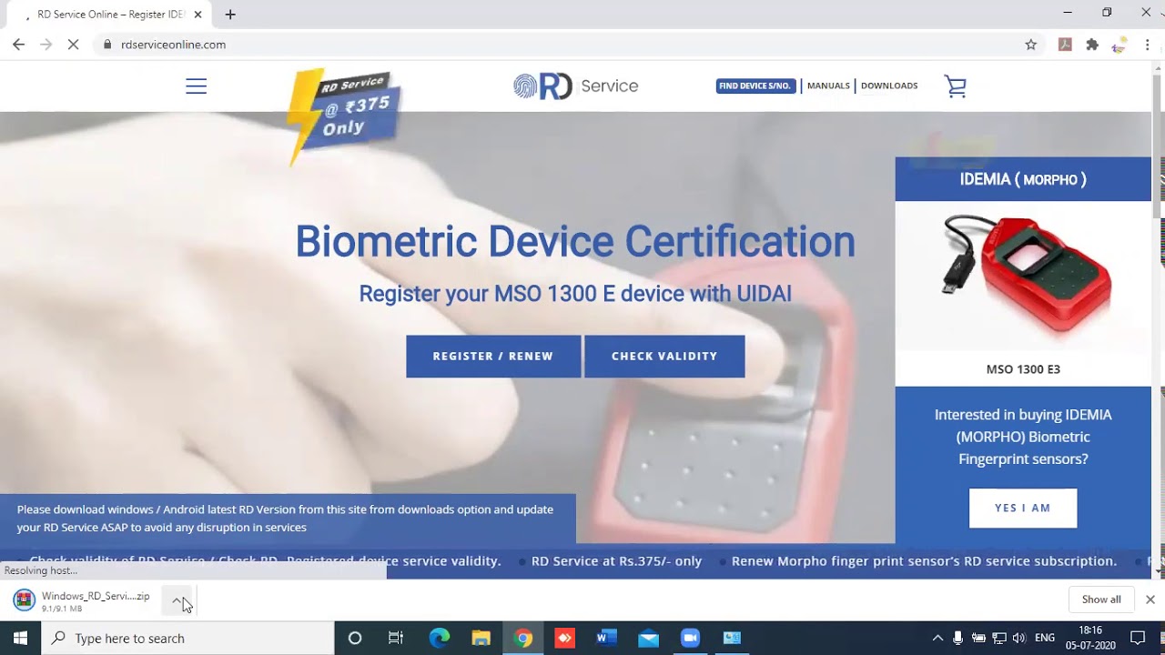
Task: Go back to previous page
Action: pos(18,45)
